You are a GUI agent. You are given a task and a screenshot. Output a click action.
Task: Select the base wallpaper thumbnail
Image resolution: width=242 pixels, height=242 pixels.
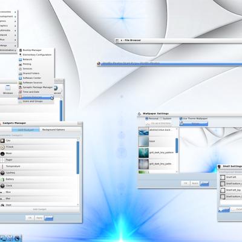click(x=143, y=141)
